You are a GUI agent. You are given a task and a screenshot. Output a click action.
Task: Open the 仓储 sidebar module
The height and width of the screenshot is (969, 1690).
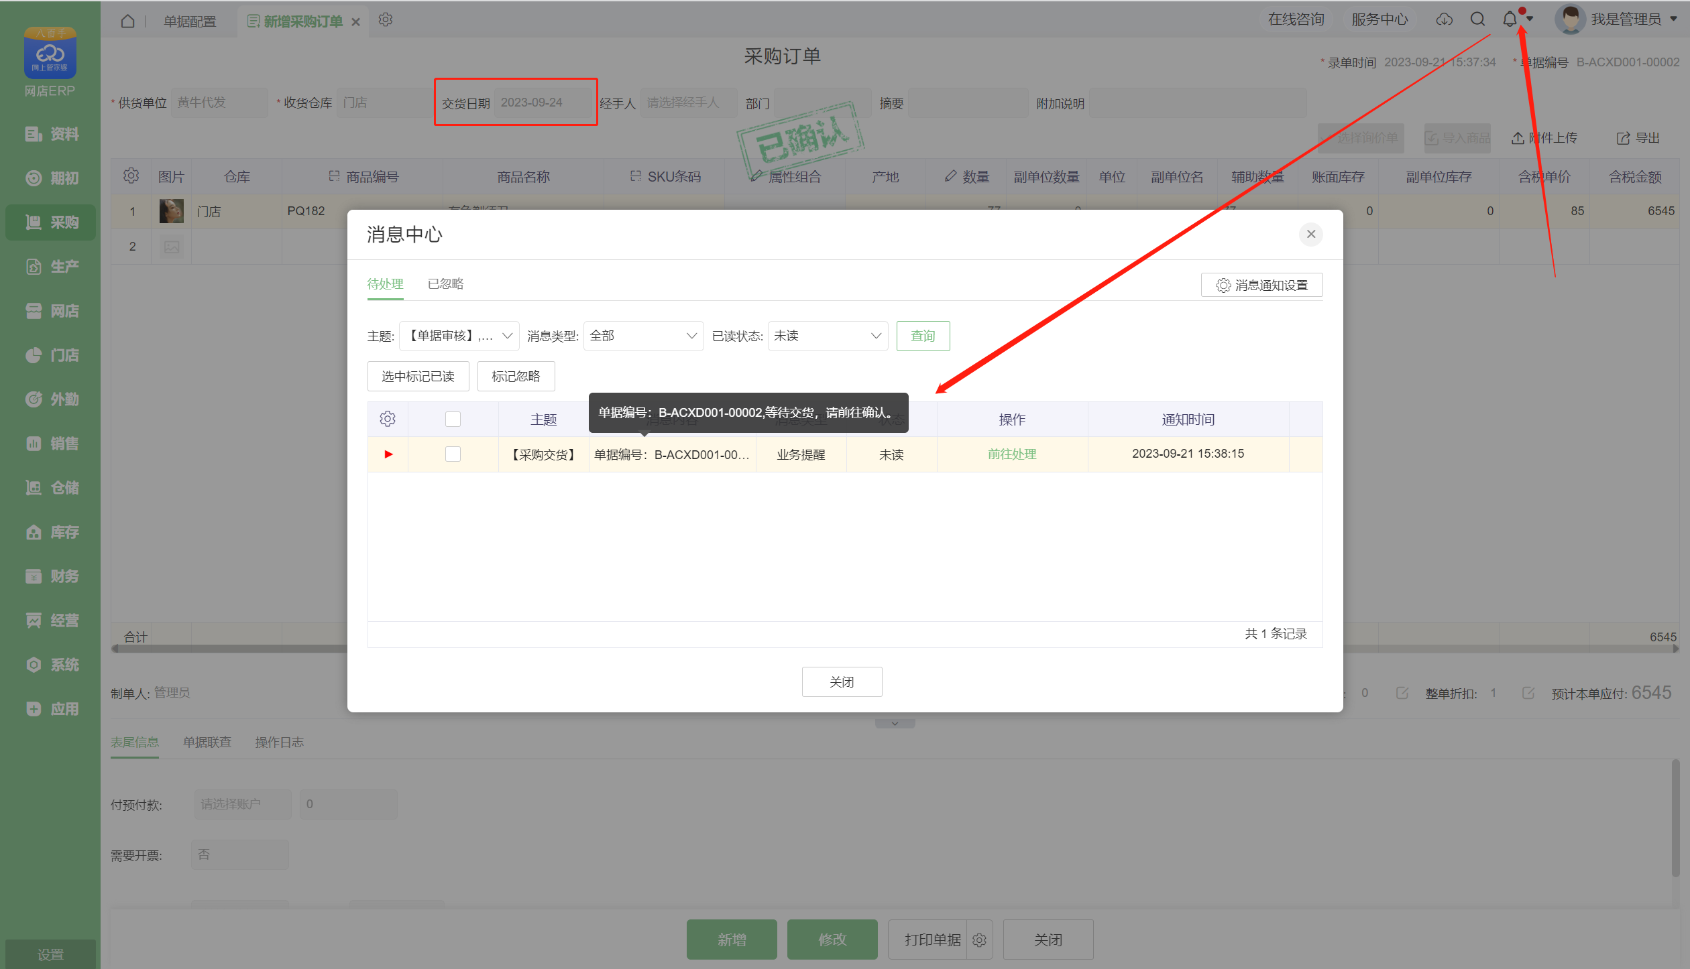point(52,488)
